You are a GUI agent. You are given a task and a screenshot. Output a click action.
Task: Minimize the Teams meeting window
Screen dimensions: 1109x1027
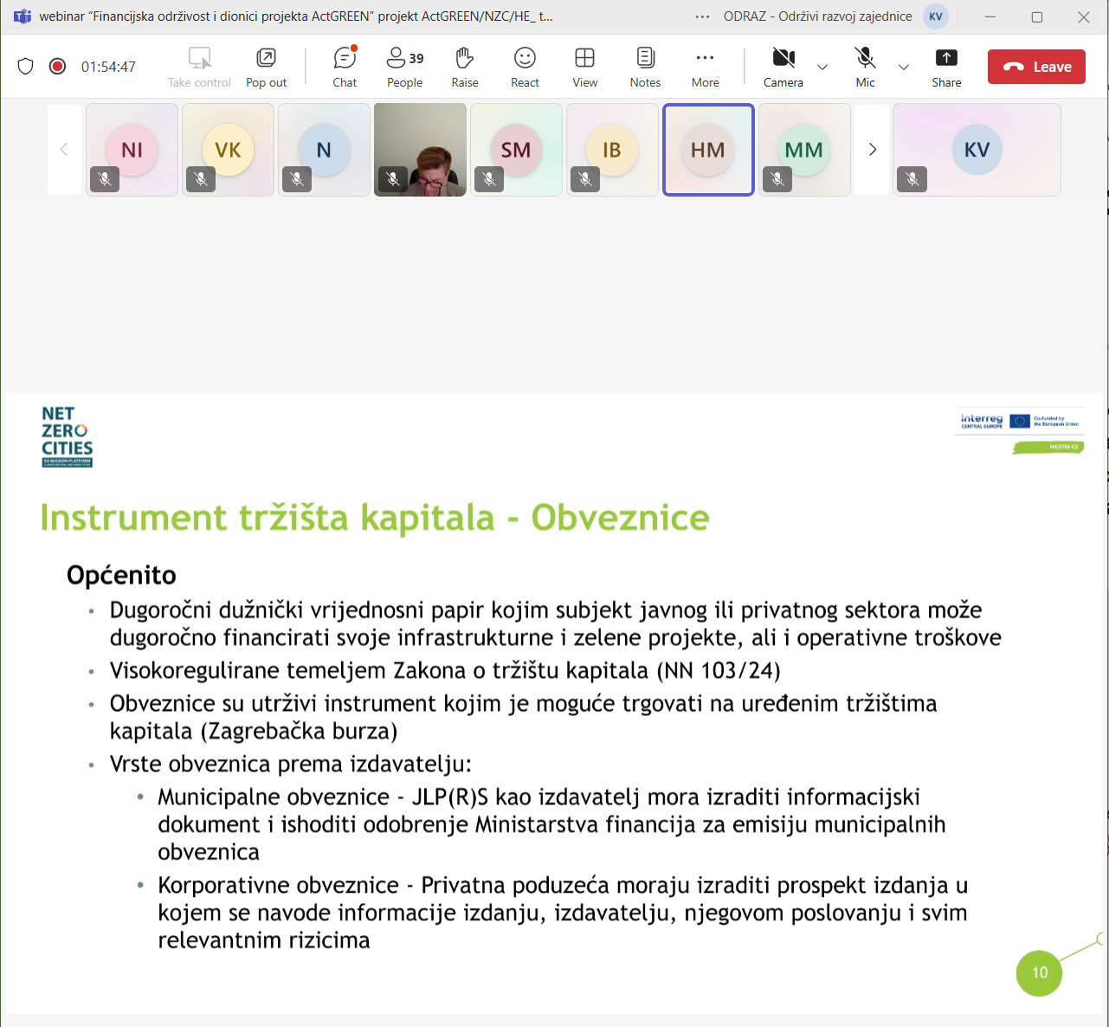[x=990, y=16]
